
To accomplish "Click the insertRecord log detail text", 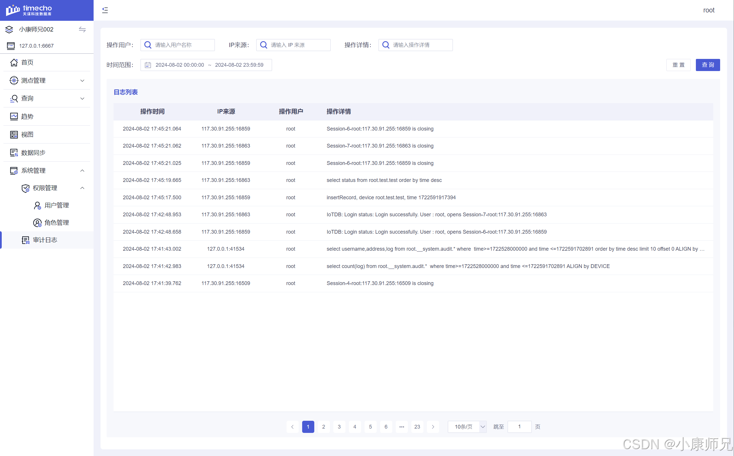I will point(391,198).
